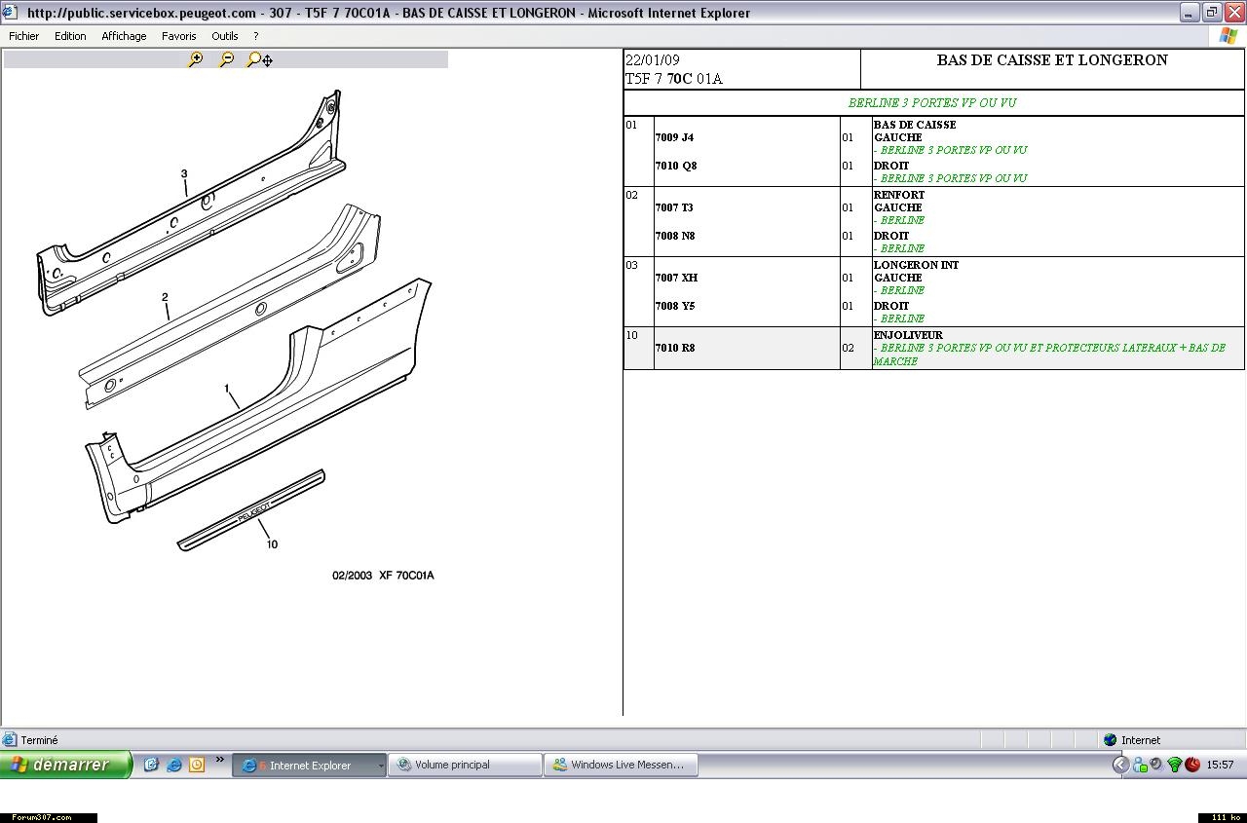The image size is (1247, 823).
Task: Expand the quick launch overflow chevron
Action: [x=219, y=760]
